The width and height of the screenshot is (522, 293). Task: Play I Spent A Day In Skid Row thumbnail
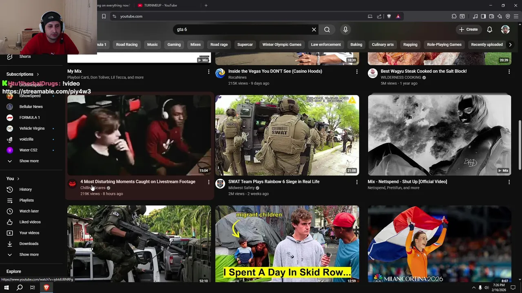click(x=287, y=244)
